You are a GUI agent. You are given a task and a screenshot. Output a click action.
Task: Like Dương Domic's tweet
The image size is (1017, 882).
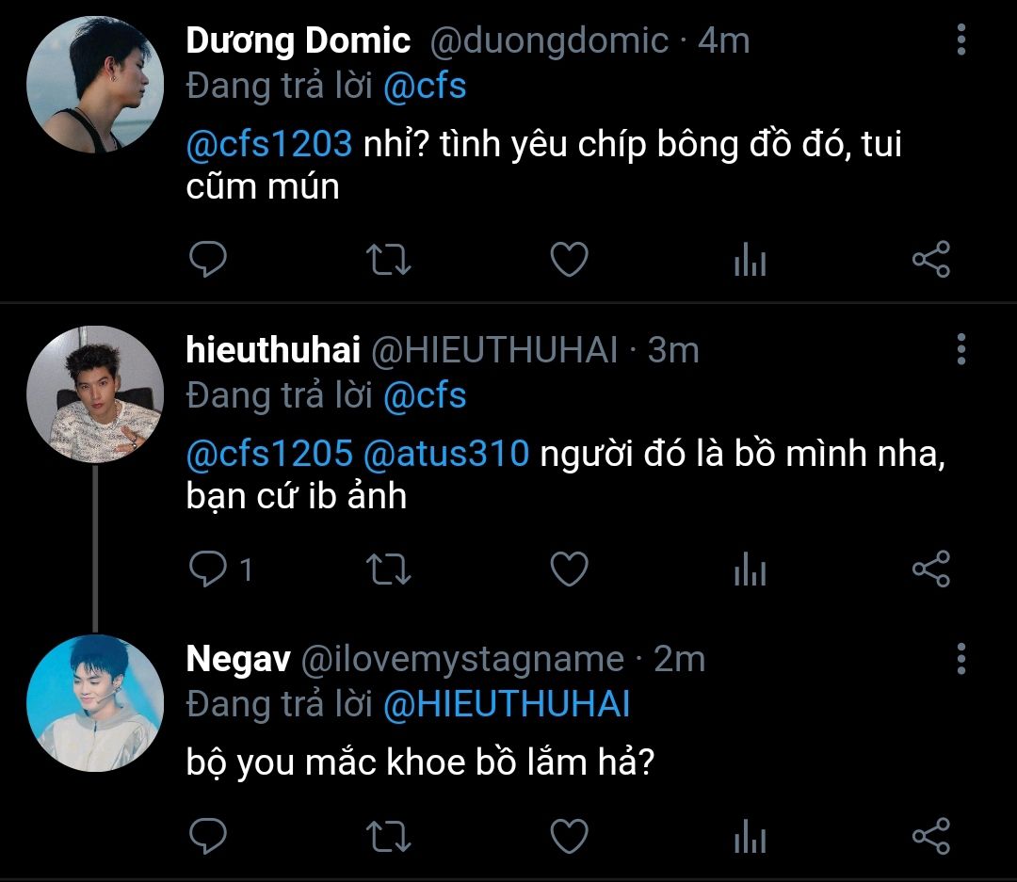pos(569,260)
